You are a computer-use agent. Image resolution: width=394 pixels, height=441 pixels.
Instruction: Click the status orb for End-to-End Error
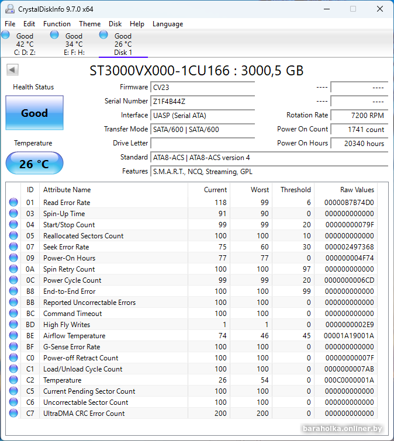pos(13,291)
